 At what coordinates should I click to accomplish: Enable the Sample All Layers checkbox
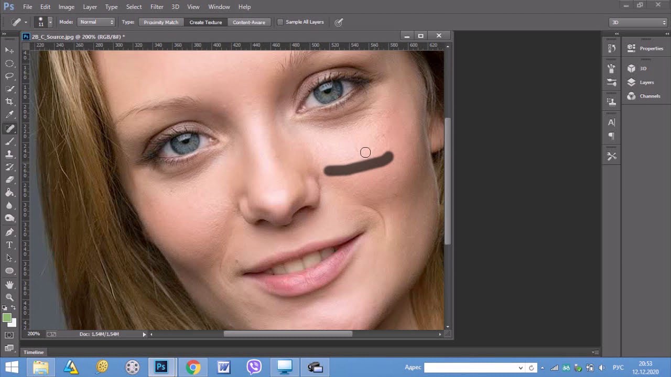click(x=280, y=22)
